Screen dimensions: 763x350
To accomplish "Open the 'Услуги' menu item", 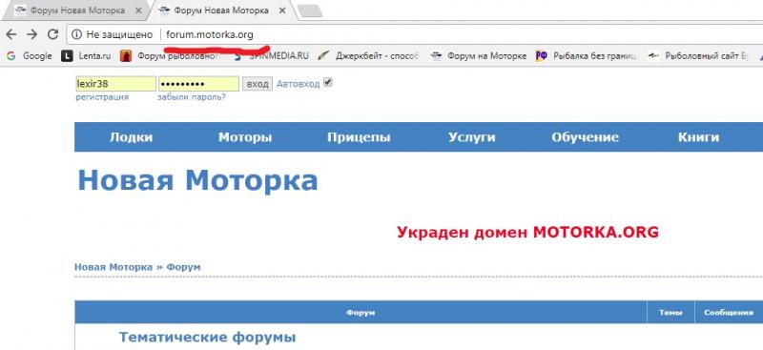I will click(x=471, y=137).
